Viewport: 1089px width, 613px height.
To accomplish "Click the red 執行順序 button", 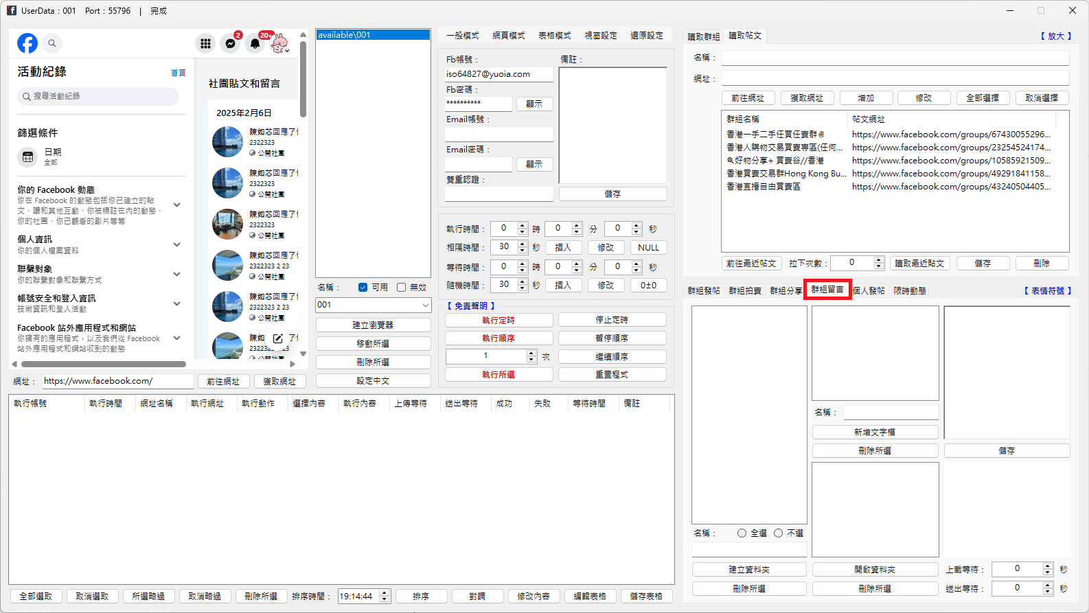I will pyautogui.click(x=498, y=338).
